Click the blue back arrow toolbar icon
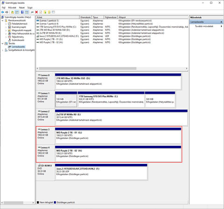This screenshot has height=209, width=224. [2, 12]
